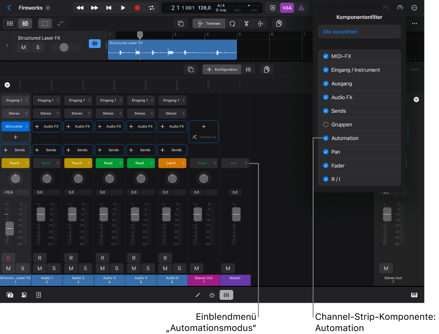The image size is (439, 334).
Task: Click the red Record button
Action: coord(137,8)
